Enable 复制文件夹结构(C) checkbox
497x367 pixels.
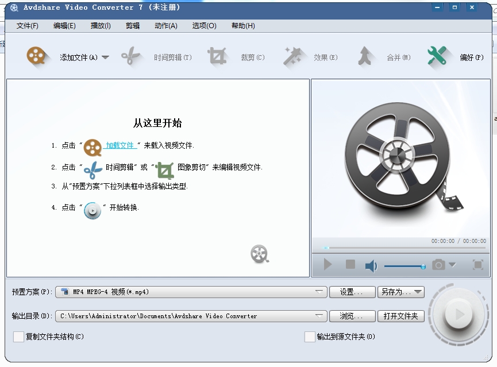click(x=18, y=337)
